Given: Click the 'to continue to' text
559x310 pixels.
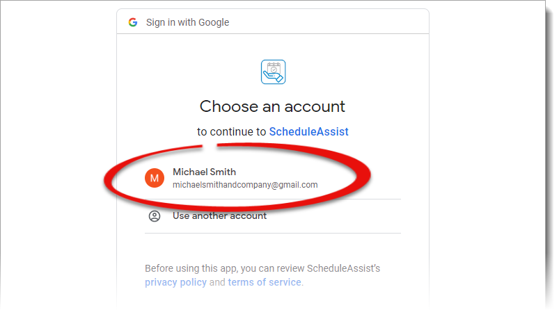Looking at the screenshot, I should (231, 131).
